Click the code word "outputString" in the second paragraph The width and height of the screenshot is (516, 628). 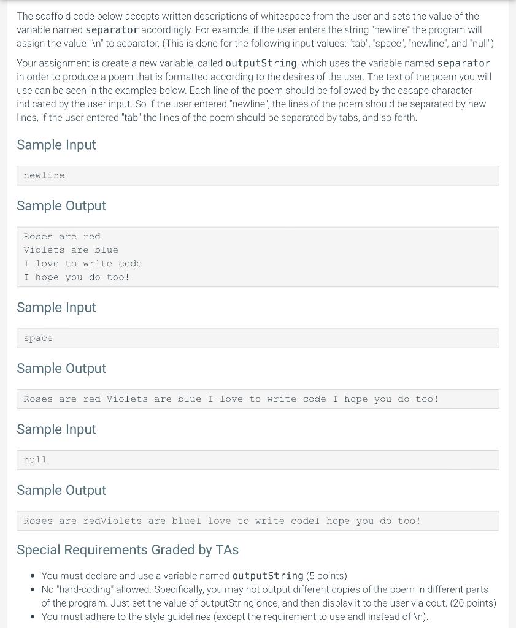pos(261,63)
